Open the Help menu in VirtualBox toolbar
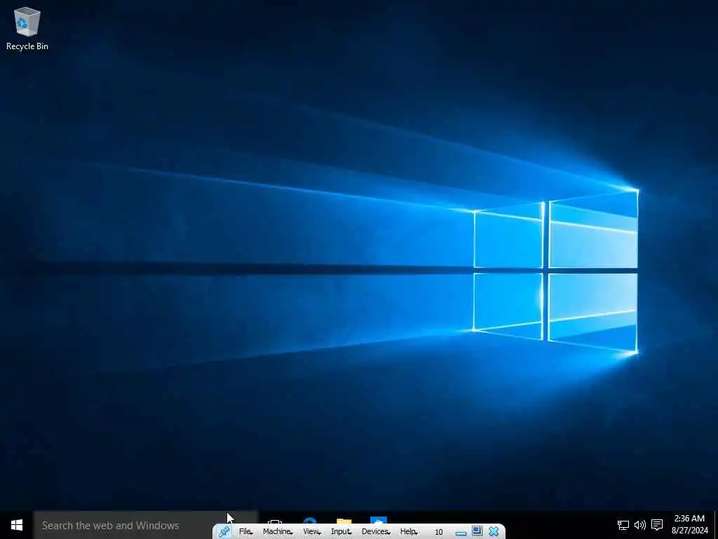Image resolution: width=718 pixels, height=539 pixels. click(409, 532)
